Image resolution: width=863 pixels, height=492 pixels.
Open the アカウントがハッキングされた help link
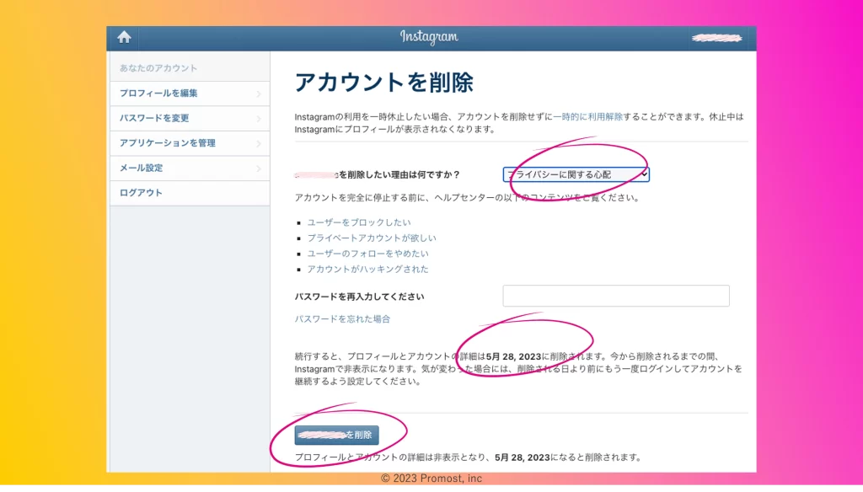[367, 270]
